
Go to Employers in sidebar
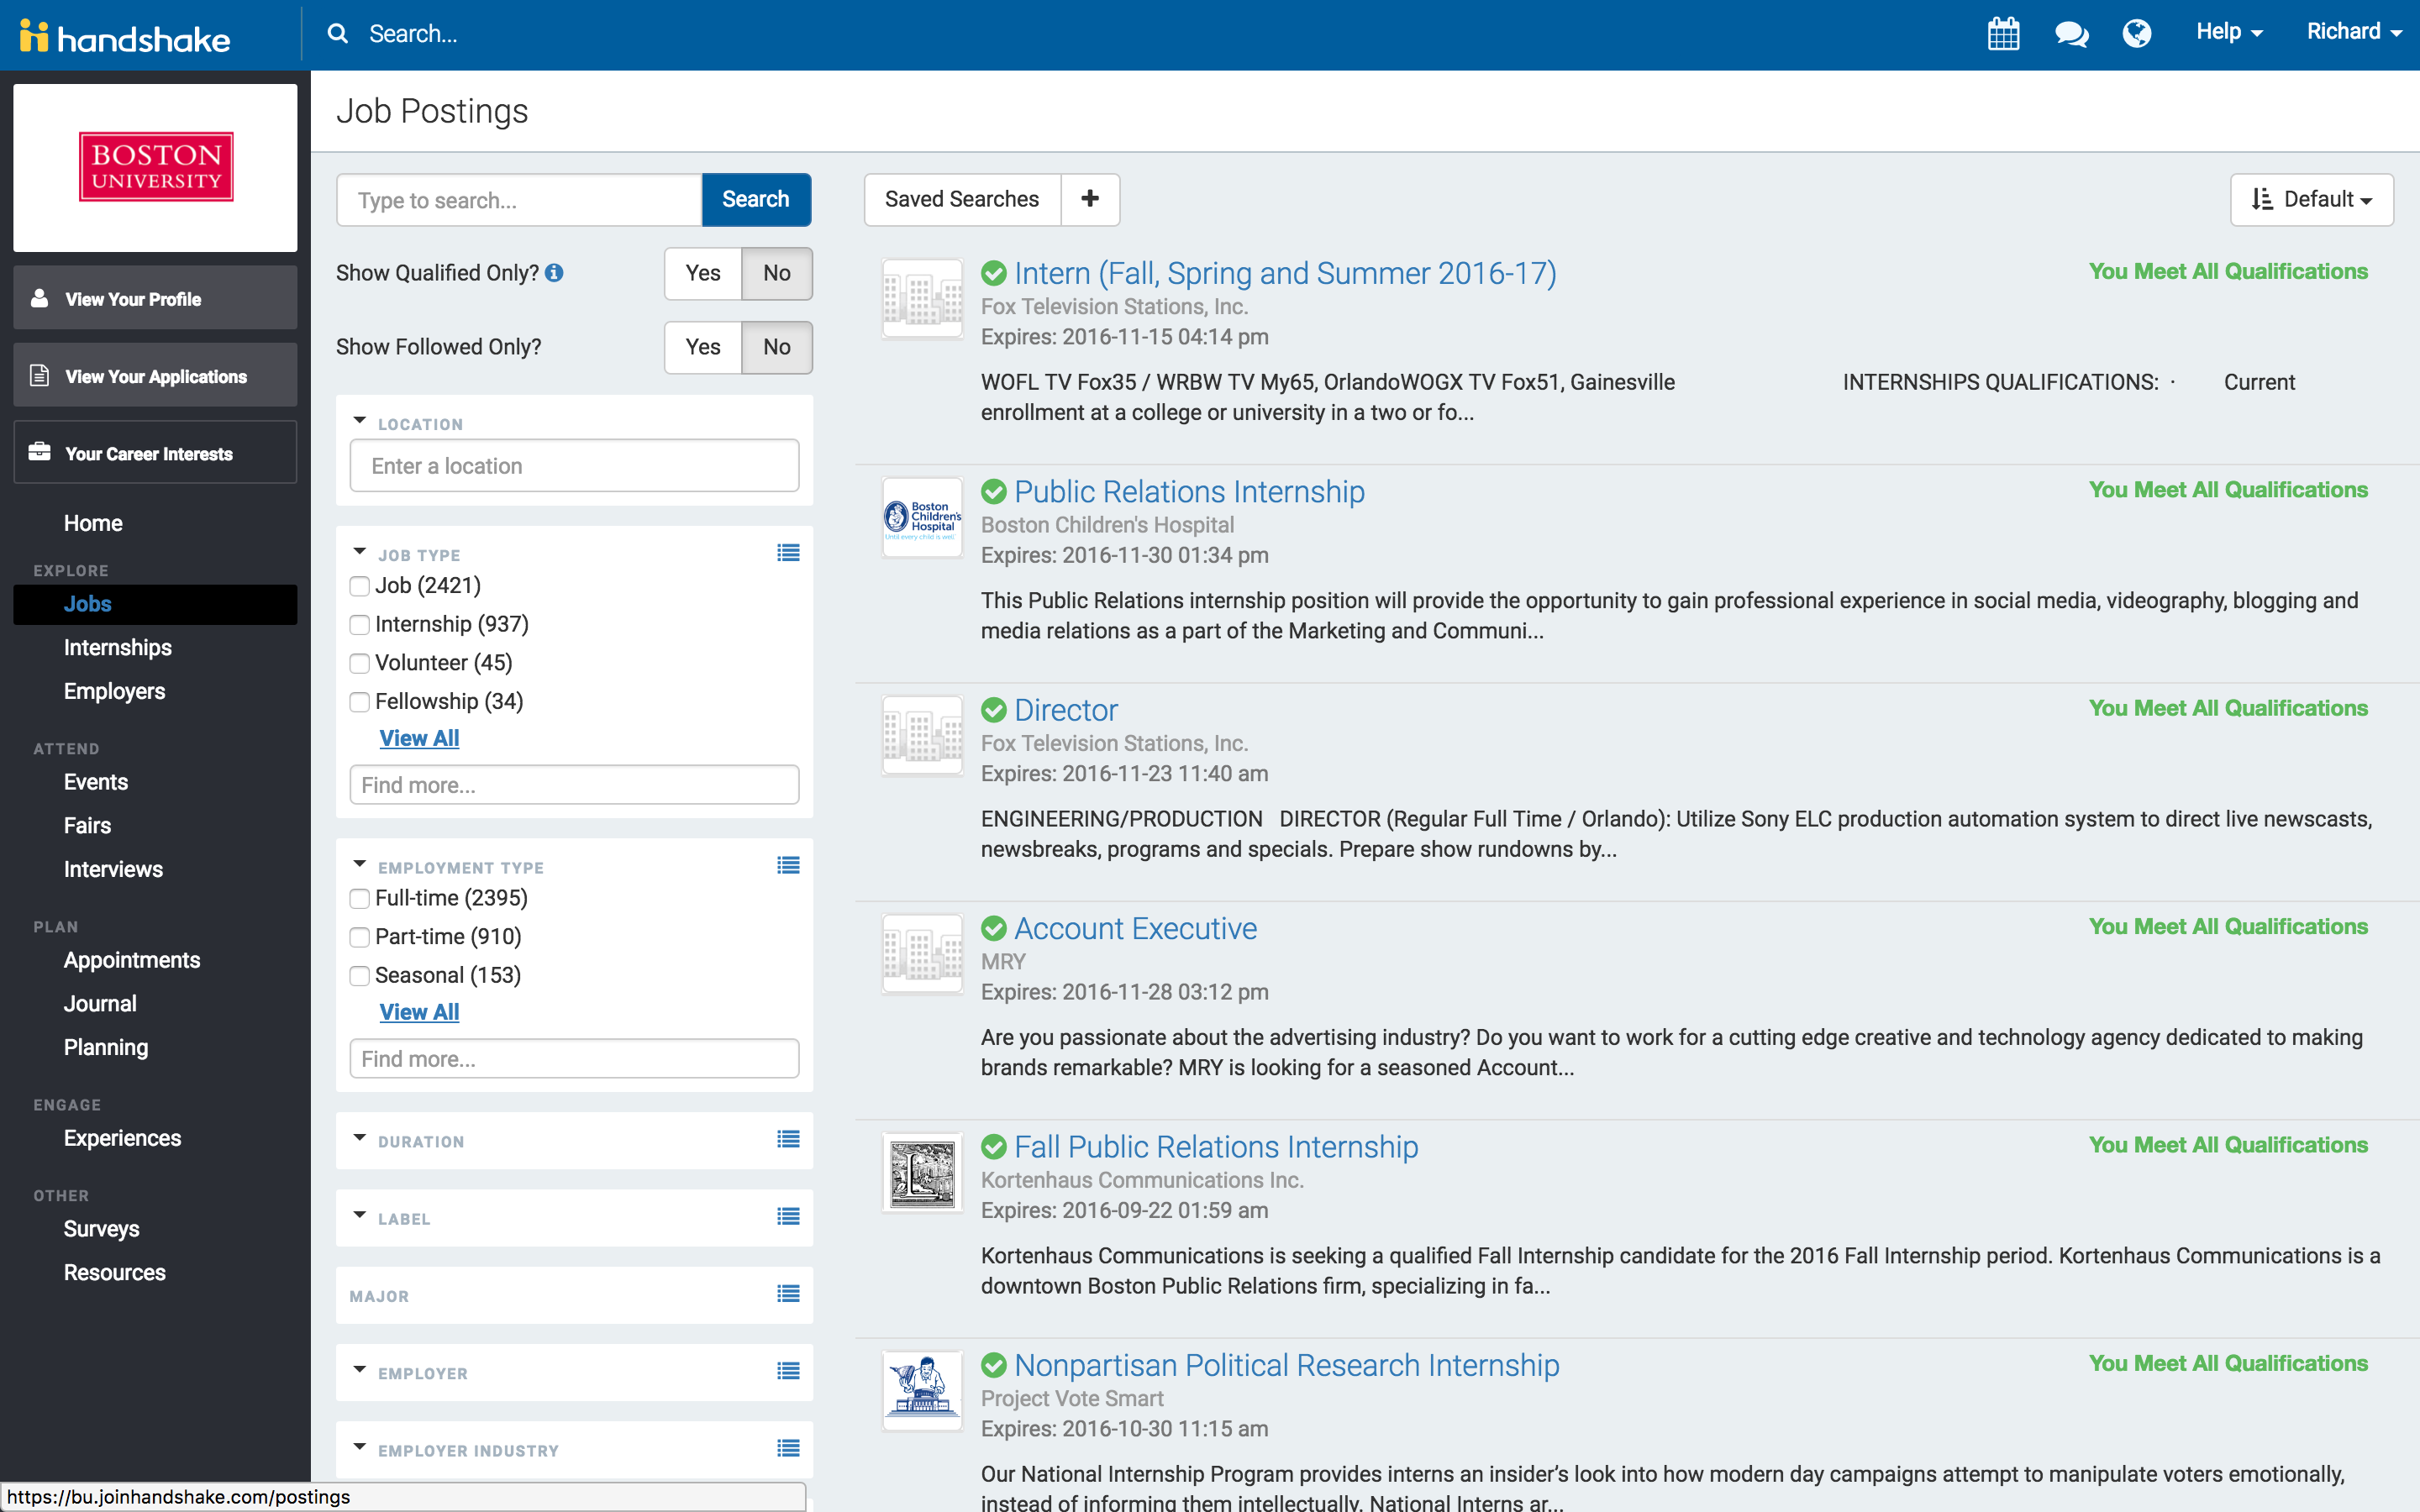click(x=114, y=691)
